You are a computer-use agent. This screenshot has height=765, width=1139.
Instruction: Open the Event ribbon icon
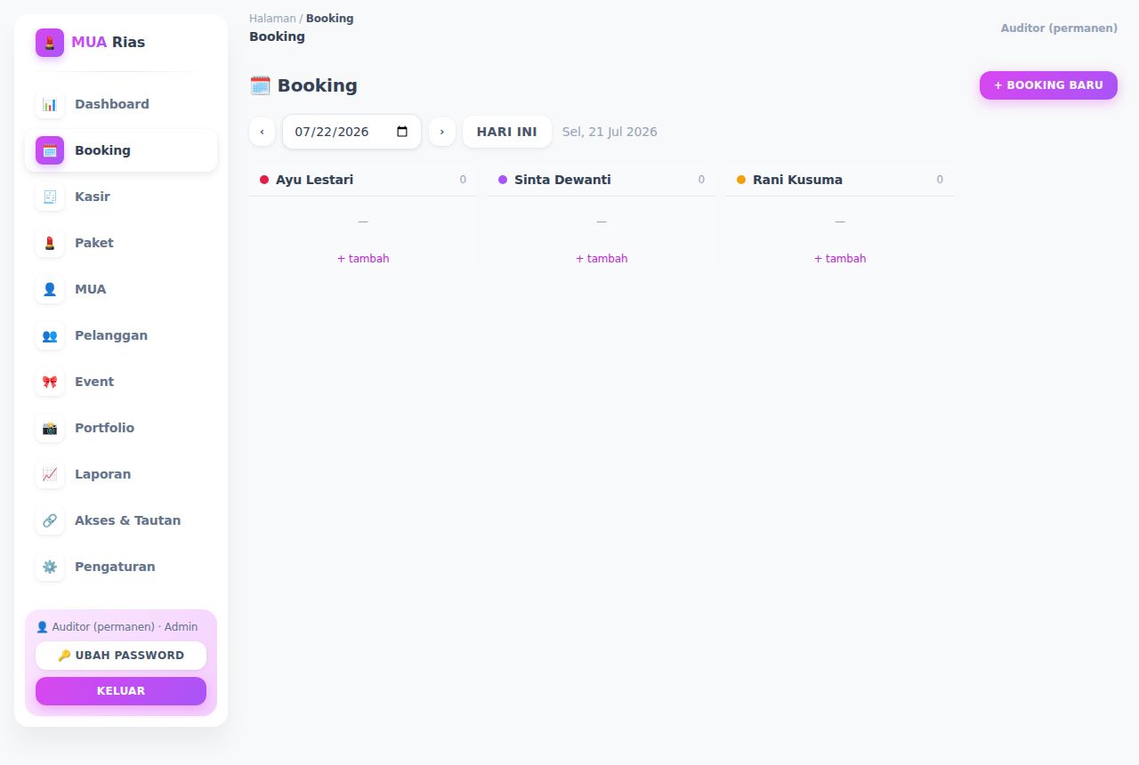click(x=50, y=382)
